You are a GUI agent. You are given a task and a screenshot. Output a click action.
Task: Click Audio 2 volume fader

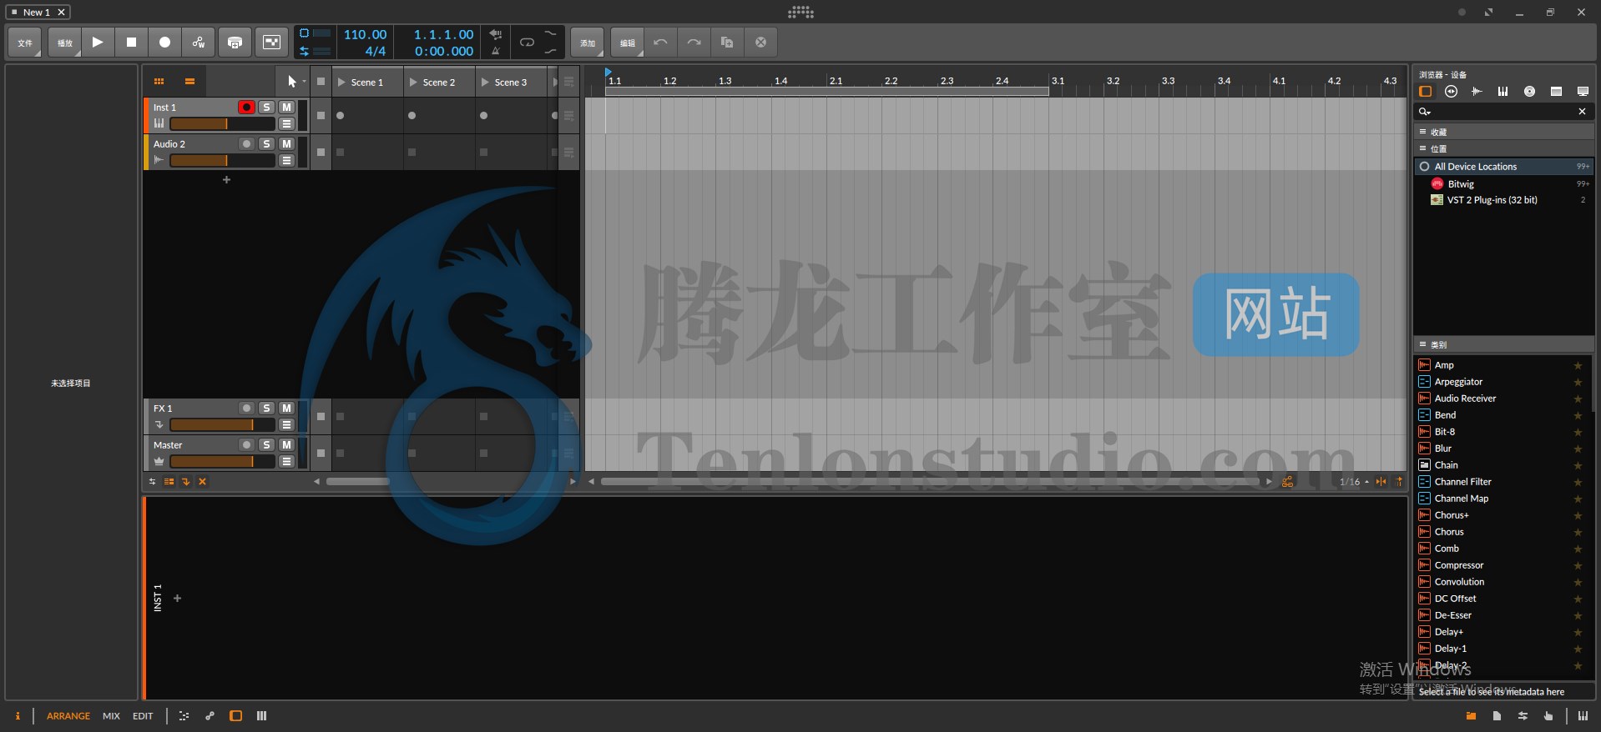point(222,161)
